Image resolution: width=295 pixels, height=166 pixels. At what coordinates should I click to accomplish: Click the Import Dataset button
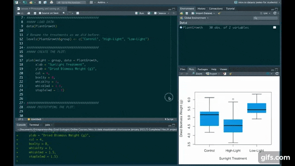[202, 13]
